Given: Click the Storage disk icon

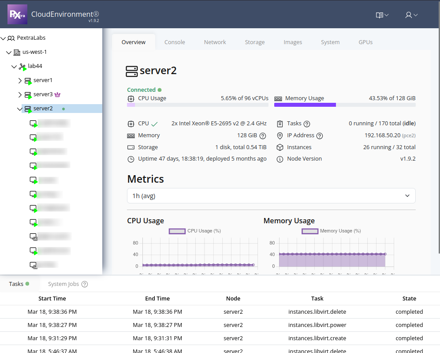Looking at the screenshot, I should pyautogui.click(x=131, y=147).
